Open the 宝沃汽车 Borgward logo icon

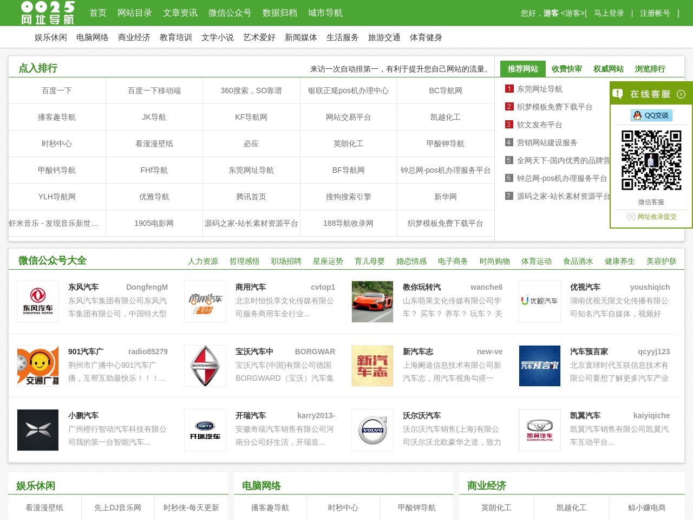(x=205, y=366)
